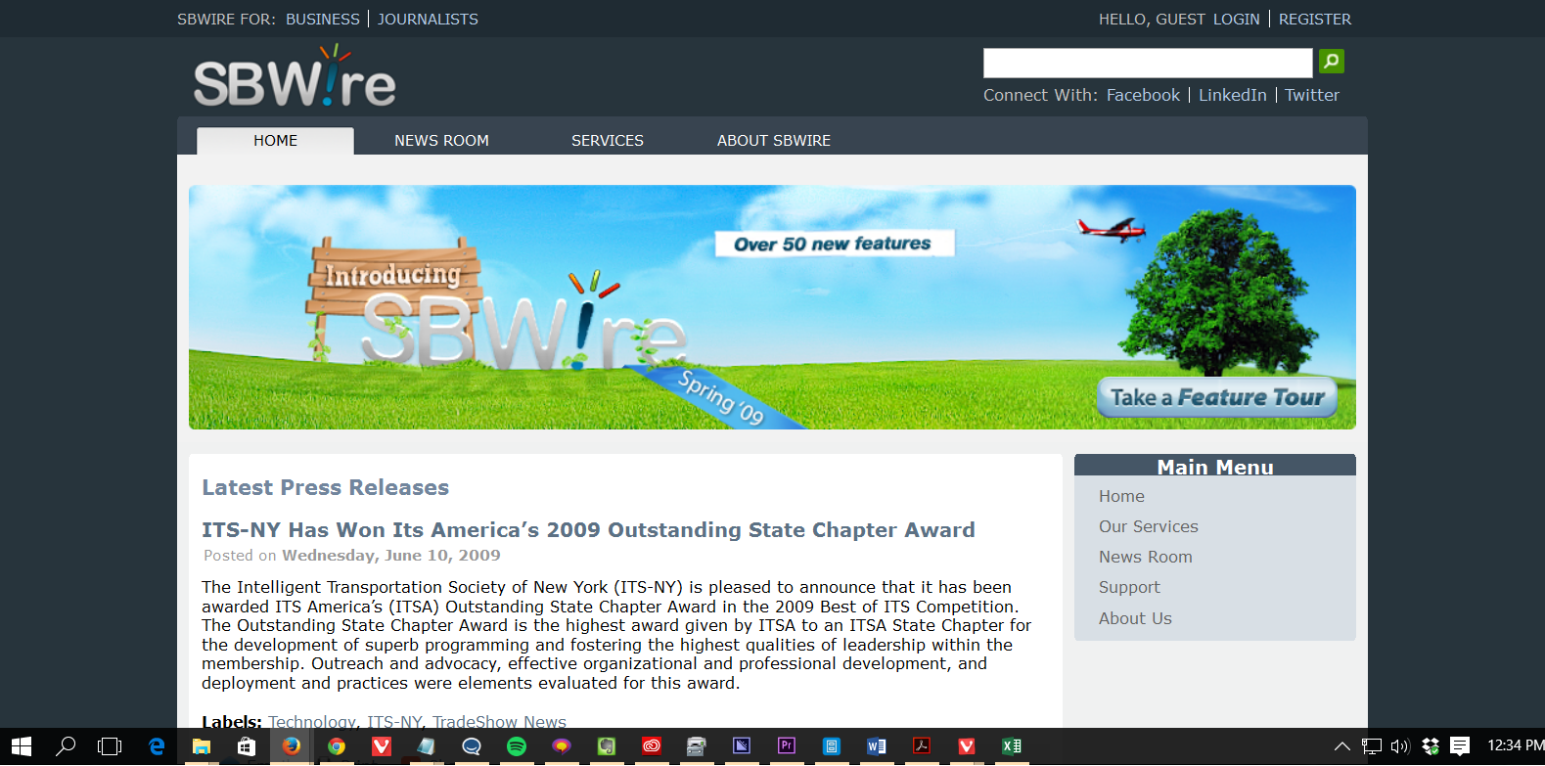Open the Action Center notifications icon
Screen dimensions: 1545x766
(x=1460, y=746)
